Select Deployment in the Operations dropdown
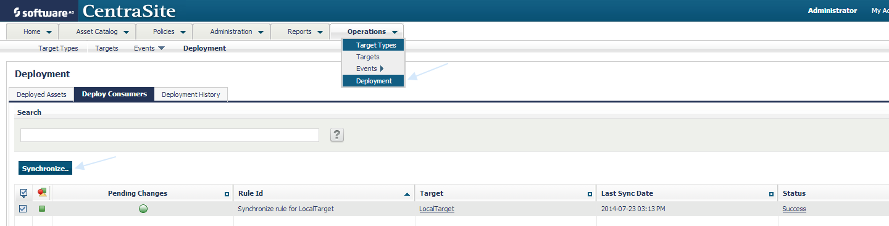The image size is (889, 226). click(x=373, y=80)
